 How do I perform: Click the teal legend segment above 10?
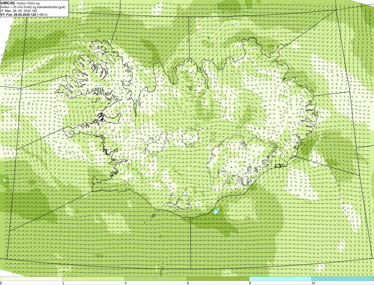tap(343, 279)
